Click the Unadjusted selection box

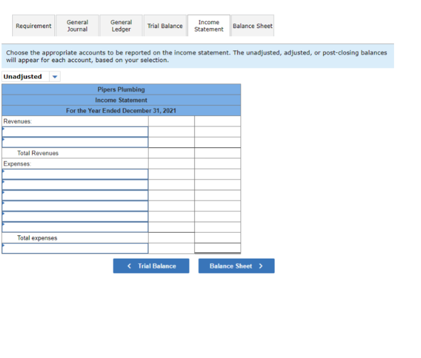pos(31,77)
